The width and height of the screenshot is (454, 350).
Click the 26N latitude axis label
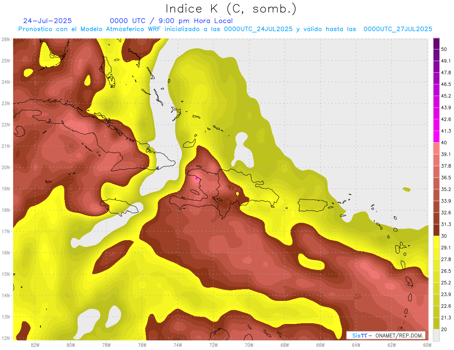point(6,39)
